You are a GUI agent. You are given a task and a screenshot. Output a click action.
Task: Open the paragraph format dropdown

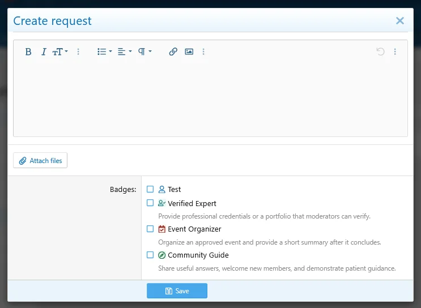point(144,52)
